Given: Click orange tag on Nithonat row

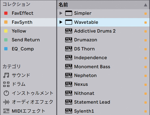Looking at the screenshot, I should click(x=146, y=94).
